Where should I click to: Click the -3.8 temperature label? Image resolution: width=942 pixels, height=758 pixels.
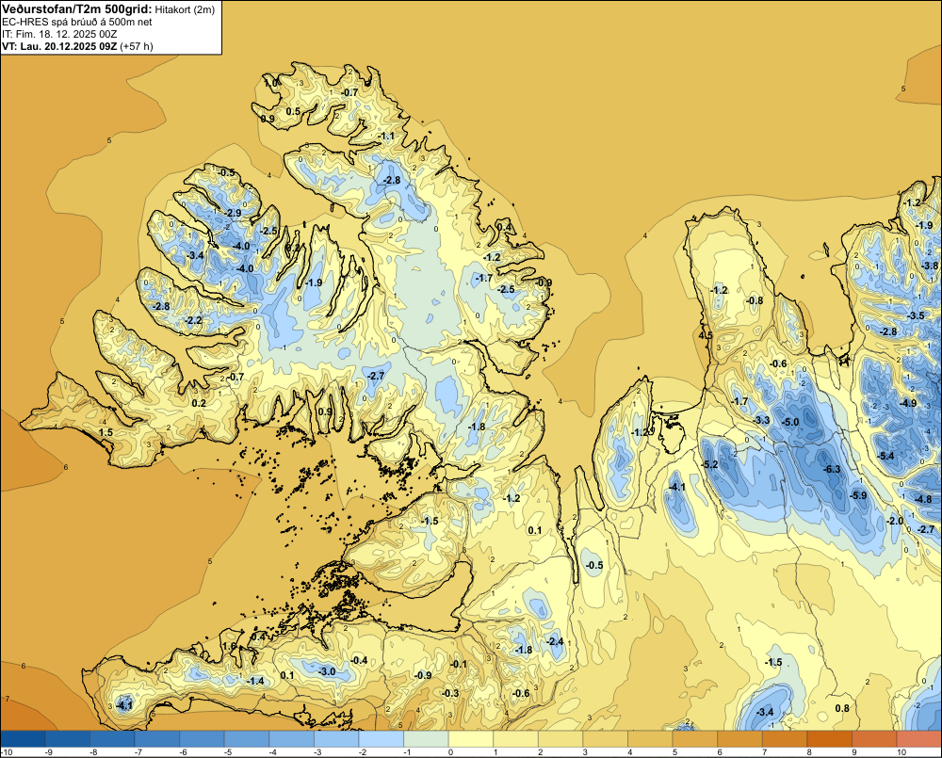[x=930, y=266]
